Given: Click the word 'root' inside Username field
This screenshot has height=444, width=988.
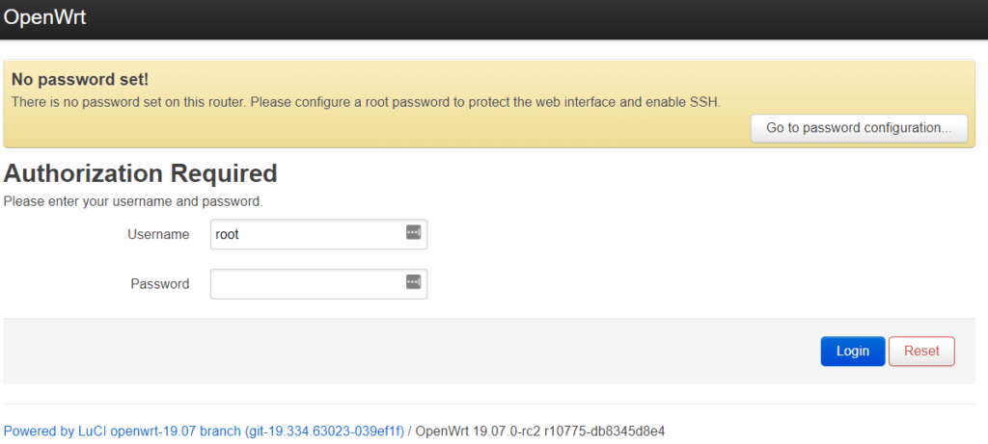Looking at the screenshot, I should coord(228,235).
